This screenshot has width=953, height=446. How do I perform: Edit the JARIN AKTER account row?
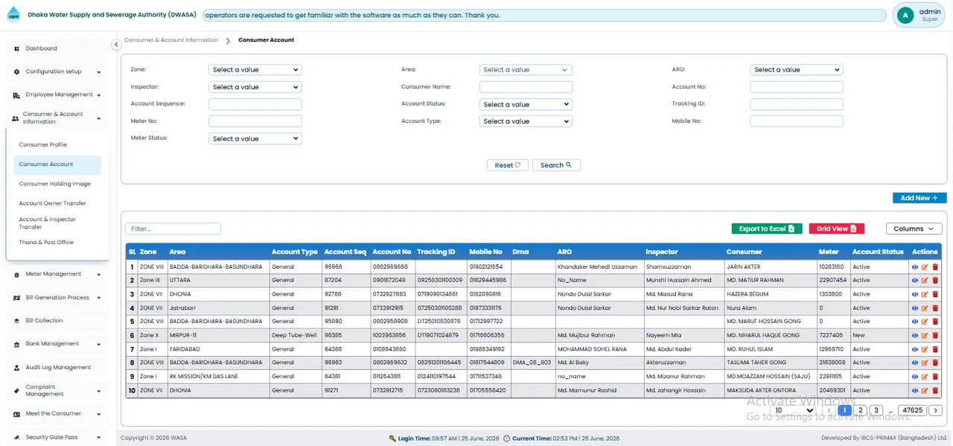pos(925,267)
